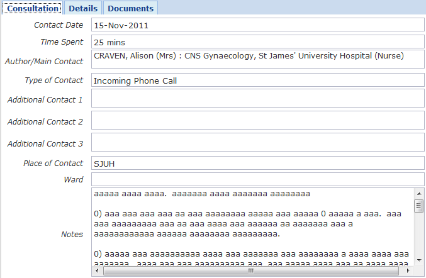Open the Documents tab
The width and height of the screenshot is (426, 278).
(x=130, y=8)
